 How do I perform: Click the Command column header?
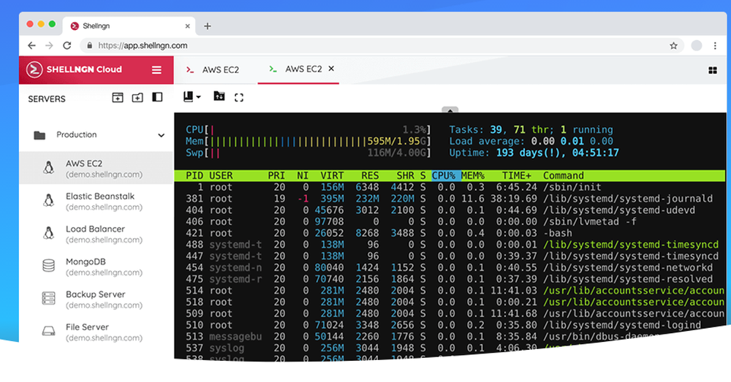pos(563,175)
